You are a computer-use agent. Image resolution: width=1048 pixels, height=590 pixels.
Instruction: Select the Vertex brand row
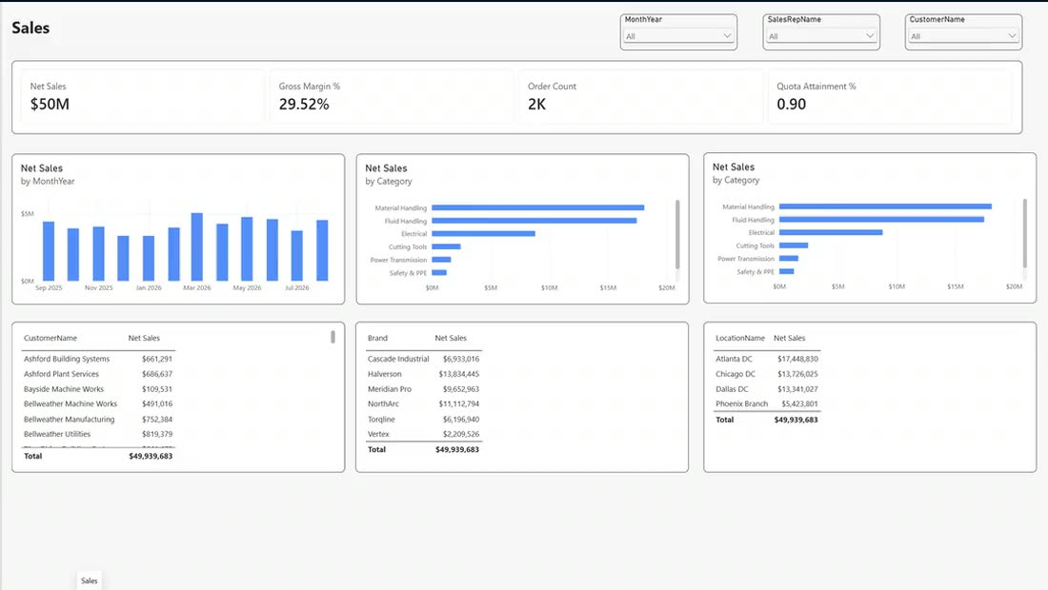click(423, 434)
